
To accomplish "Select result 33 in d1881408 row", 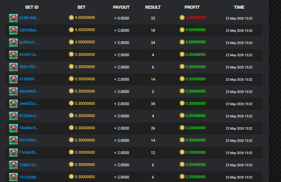I will (153, 18).
